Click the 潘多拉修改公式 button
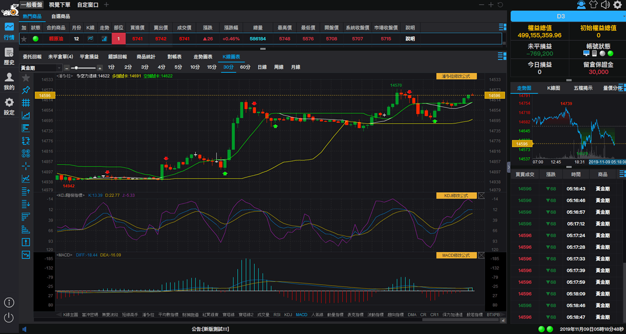This screenshot has height=334, width=626. tap(456, 76)
